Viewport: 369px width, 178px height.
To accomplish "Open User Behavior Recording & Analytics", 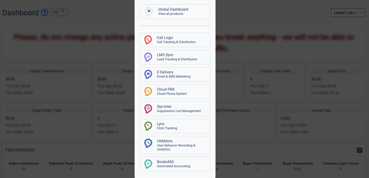I will (x=176, y=147).
